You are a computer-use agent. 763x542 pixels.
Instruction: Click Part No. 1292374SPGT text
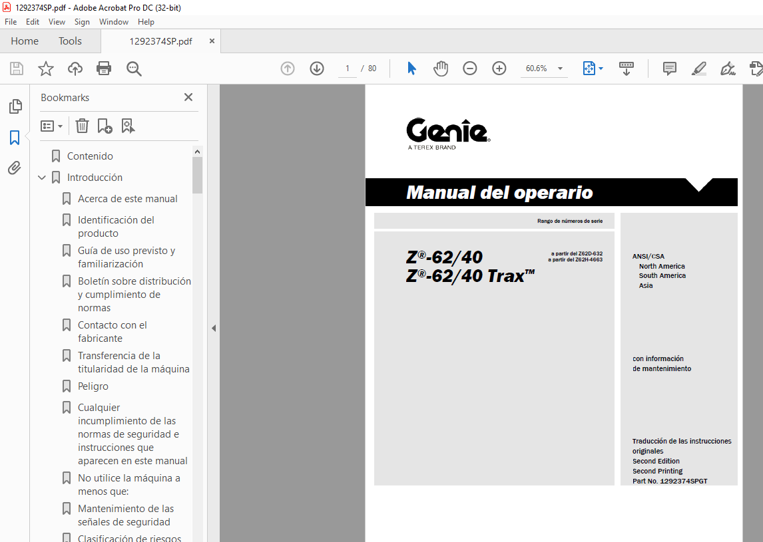tap(670, 481)
